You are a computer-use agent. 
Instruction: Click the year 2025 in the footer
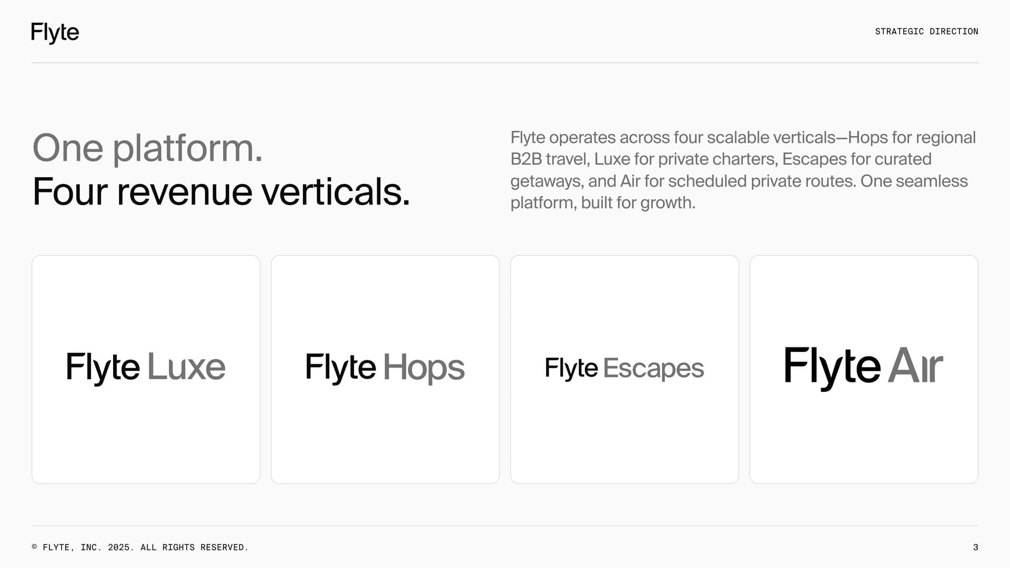pos(119,547)
